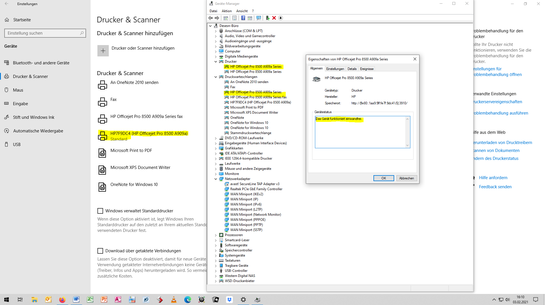Open Task View on the taskbar
This screenshot has height=305, width=545.
(20, 300)
